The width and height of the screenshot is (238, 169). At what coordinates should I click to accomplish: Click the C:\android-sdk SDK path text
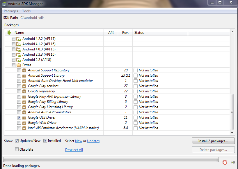point(32,18)
